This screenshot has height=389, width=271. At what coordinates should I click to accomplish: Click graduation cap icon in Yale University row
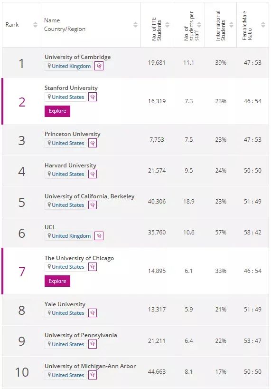tap(93, 313)
